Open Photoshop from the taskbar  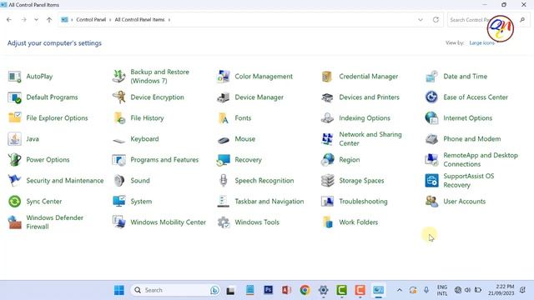click(x=268, y=290)
